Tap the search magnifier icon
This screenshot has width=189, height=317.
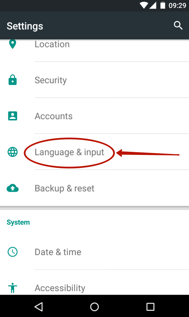click(x=178, y=25)
